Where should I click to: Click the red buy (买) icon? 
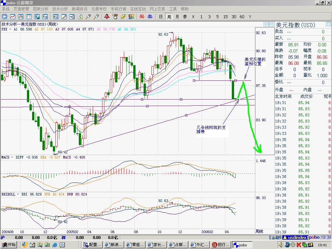pyautogui.click(x=142, y=17)
